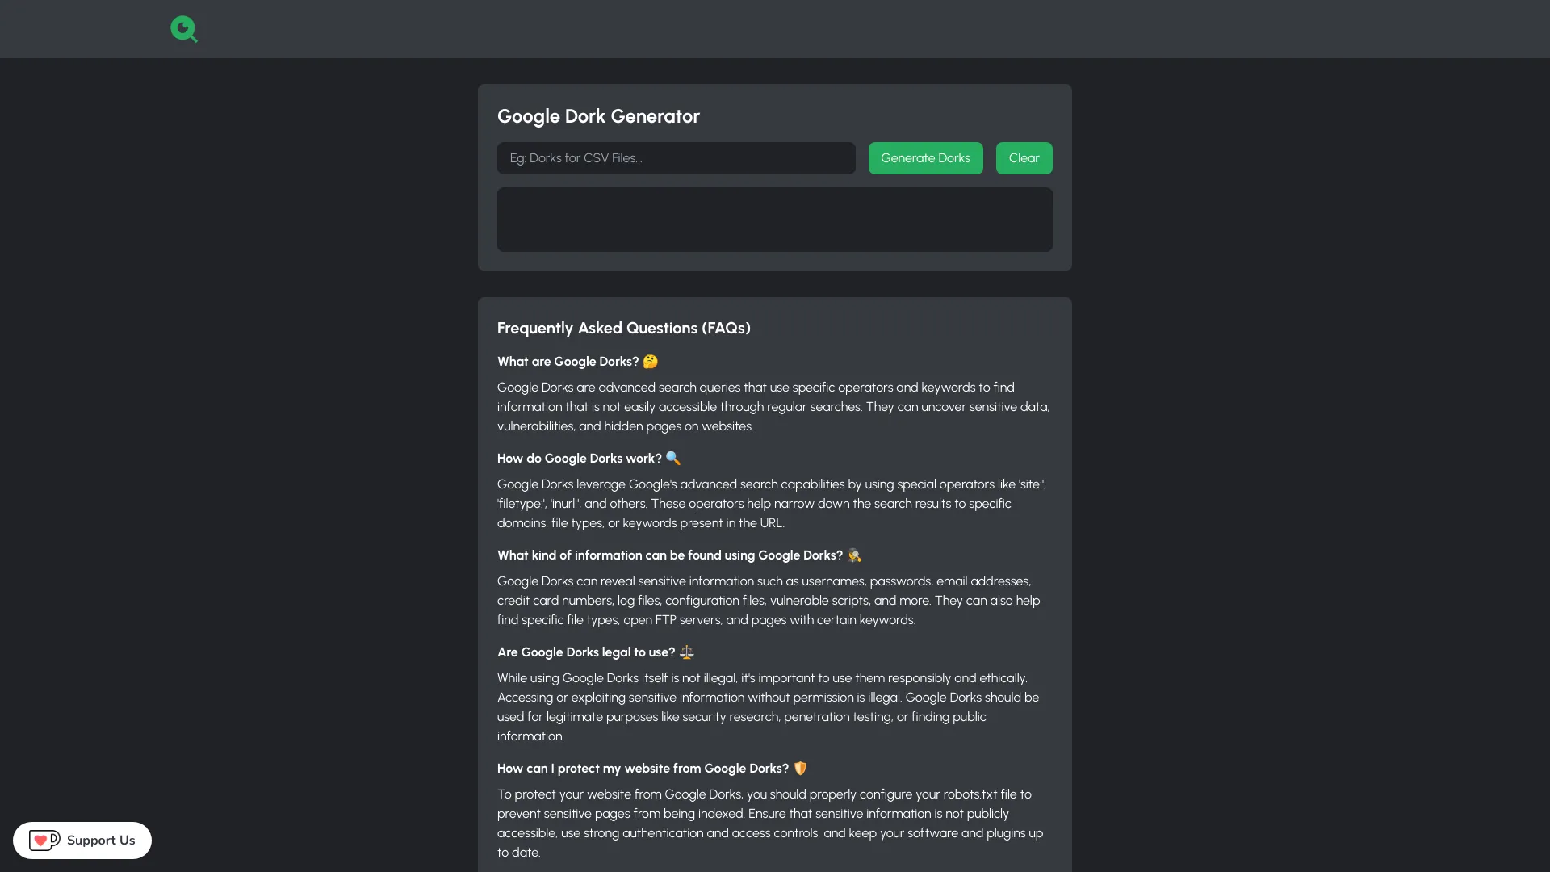Select the Google Dork Generator heading
Screen dimensions: 1550x872
tap(598, 116)
